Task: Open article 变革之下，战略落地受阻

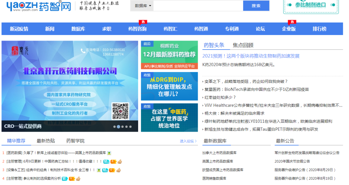Action: pyautogui.click(x=246, y=81)
